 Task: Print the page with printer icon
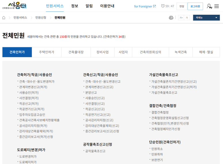[171, 18]
